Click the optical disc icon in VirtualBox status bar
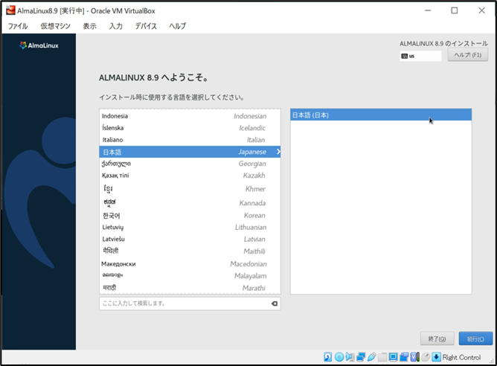 (x=339, y=357)
